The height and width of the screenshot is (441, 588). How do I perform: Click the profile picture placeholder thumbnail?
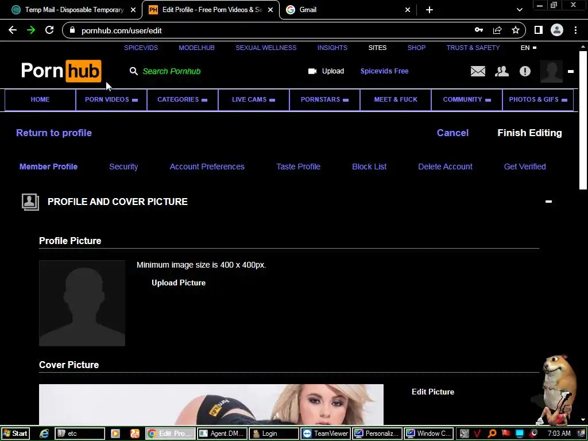82,303
